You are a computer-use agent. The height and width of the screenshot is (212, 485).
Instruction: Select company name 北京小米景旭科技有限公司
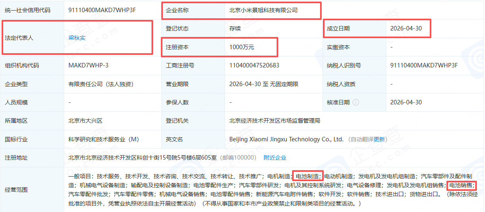[263, 10]
